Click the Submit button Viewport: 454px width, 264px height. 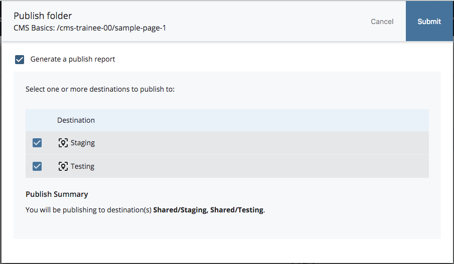(429, 22)
